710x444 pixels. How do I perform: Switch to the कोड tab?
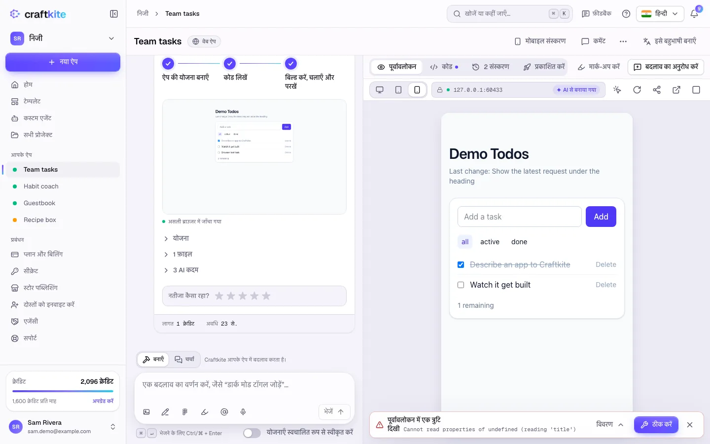[444, 67]
